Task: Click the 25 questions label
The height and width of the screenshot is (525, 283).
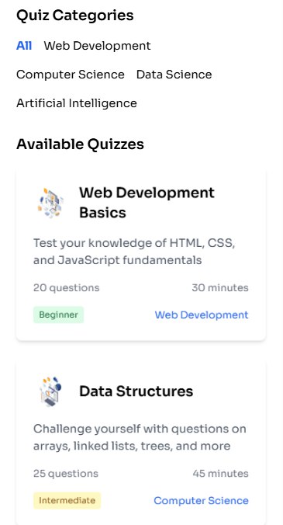Action: tap(66, 474)
